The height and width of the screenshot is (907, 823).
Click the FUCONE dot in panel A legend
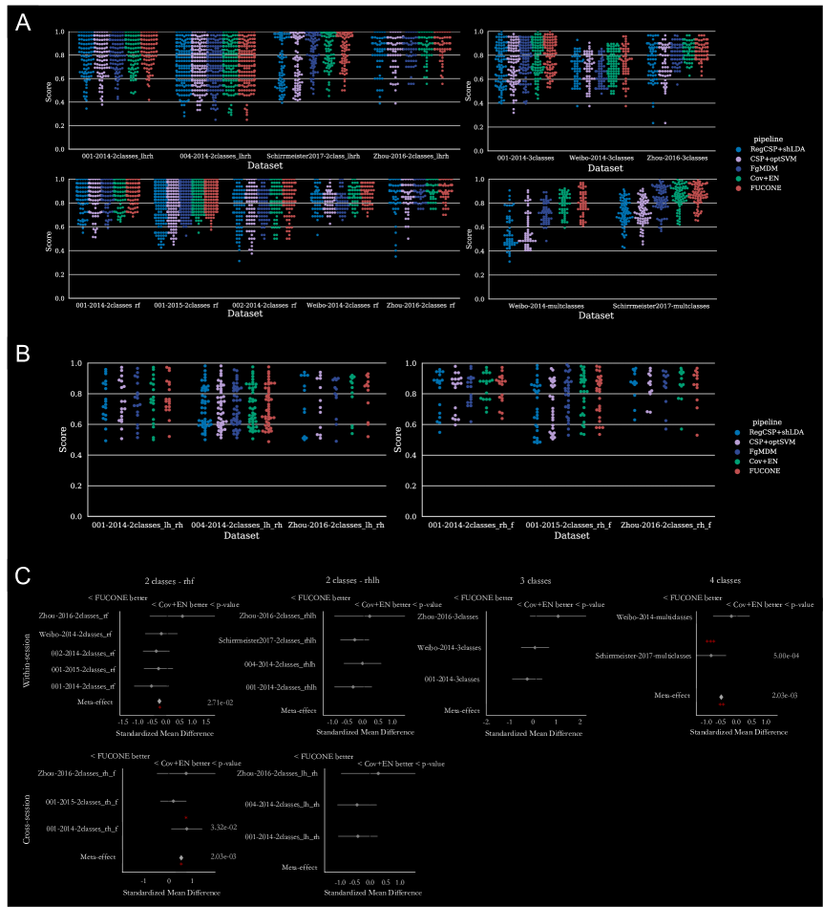(x=739, y=188)
